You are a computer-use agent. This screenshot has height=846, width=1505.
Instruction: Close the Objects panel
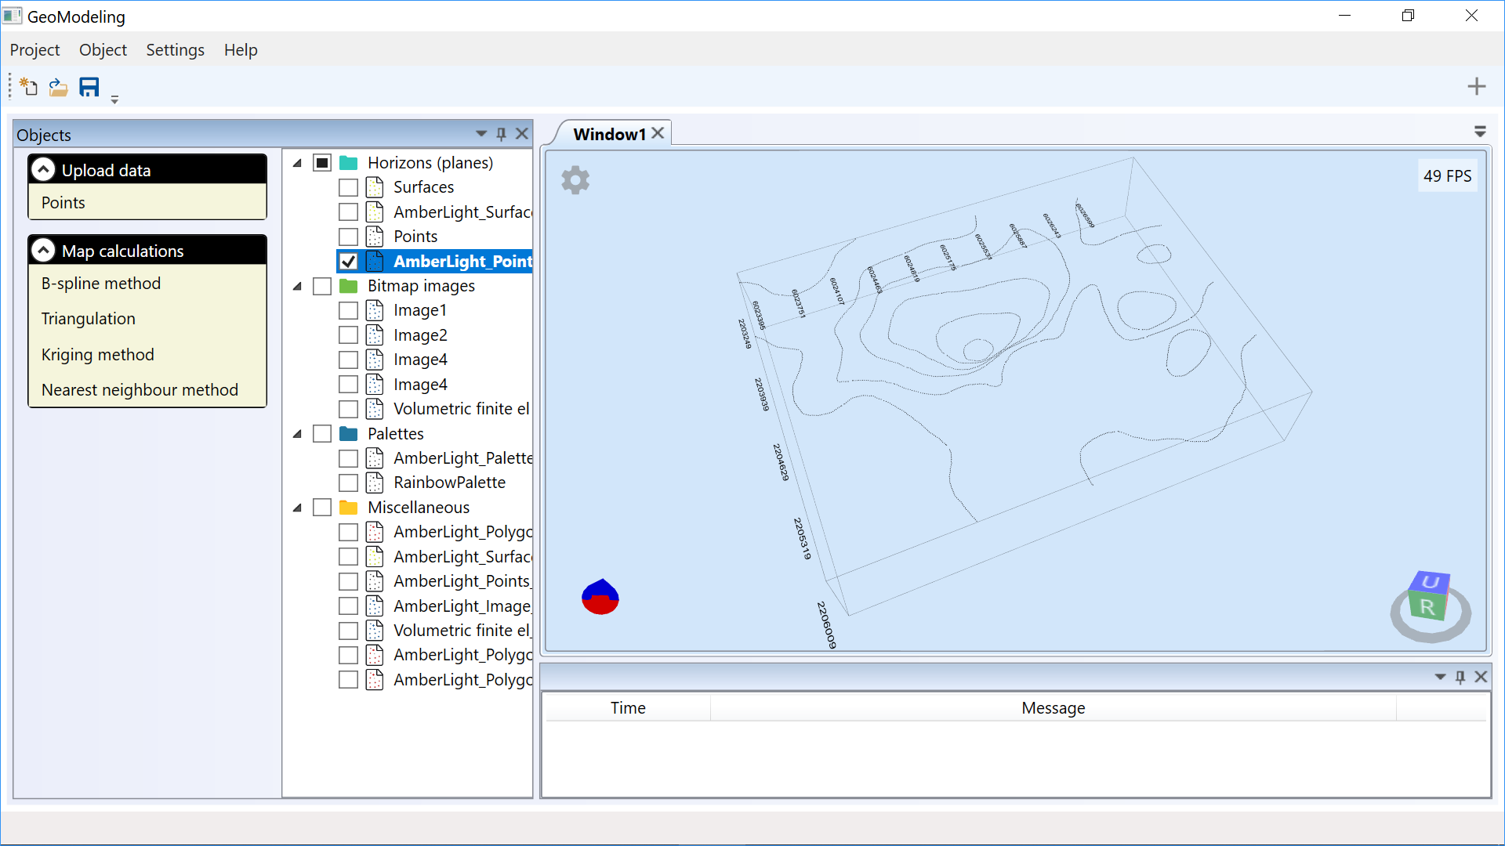point(522,134)
